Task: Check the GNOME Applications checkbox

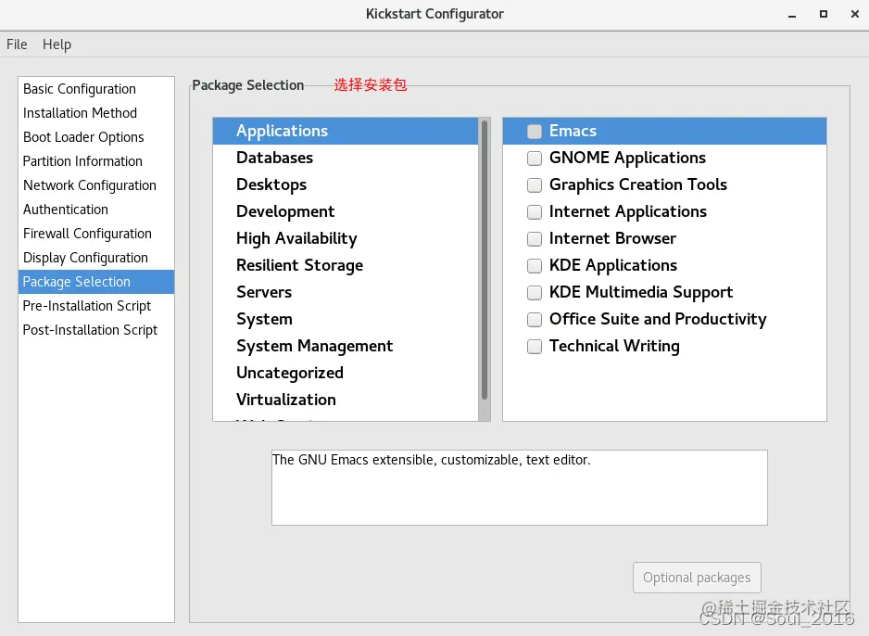Action: [535, 158]
